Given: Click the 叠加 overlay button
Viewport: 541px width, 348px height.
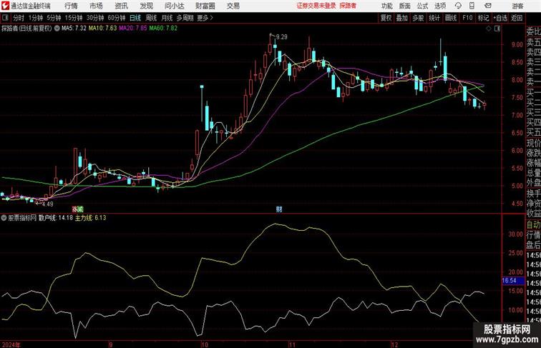Looking at the screenshot, I should 402,18.
